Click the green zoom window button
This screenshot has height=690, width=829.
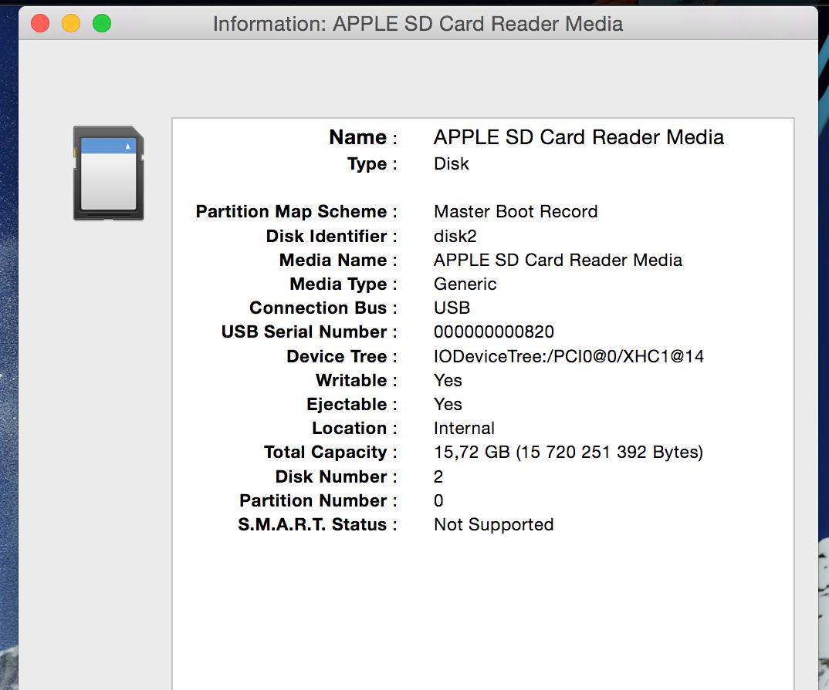101,23
